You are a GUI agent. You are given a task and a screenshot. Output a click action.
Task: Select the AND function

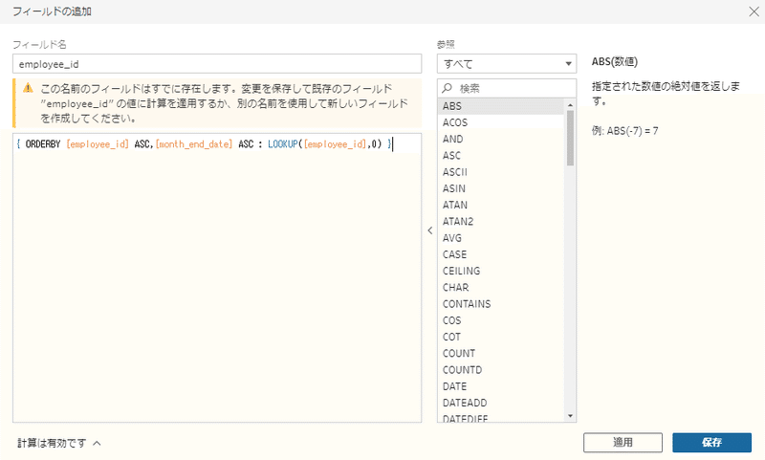500,139
